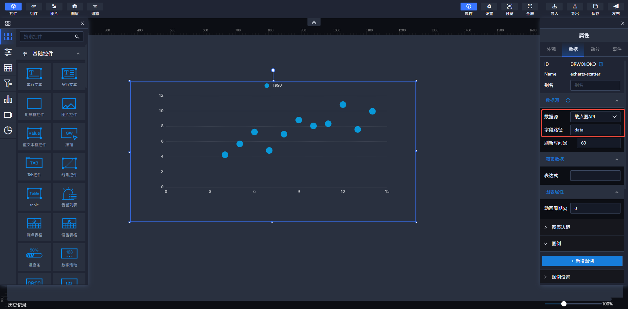Enter 全屏 fullscreen mode

point(530,9)
